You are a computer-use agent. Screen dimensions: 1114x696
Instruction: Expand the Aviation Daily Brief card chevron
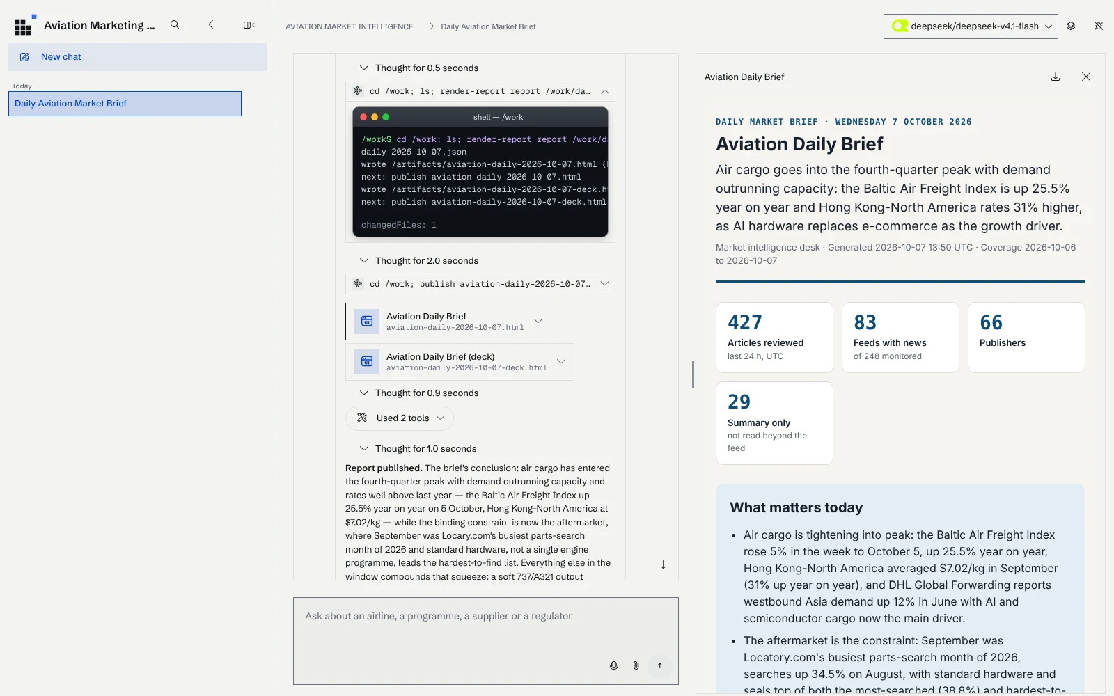coord(538,321)
